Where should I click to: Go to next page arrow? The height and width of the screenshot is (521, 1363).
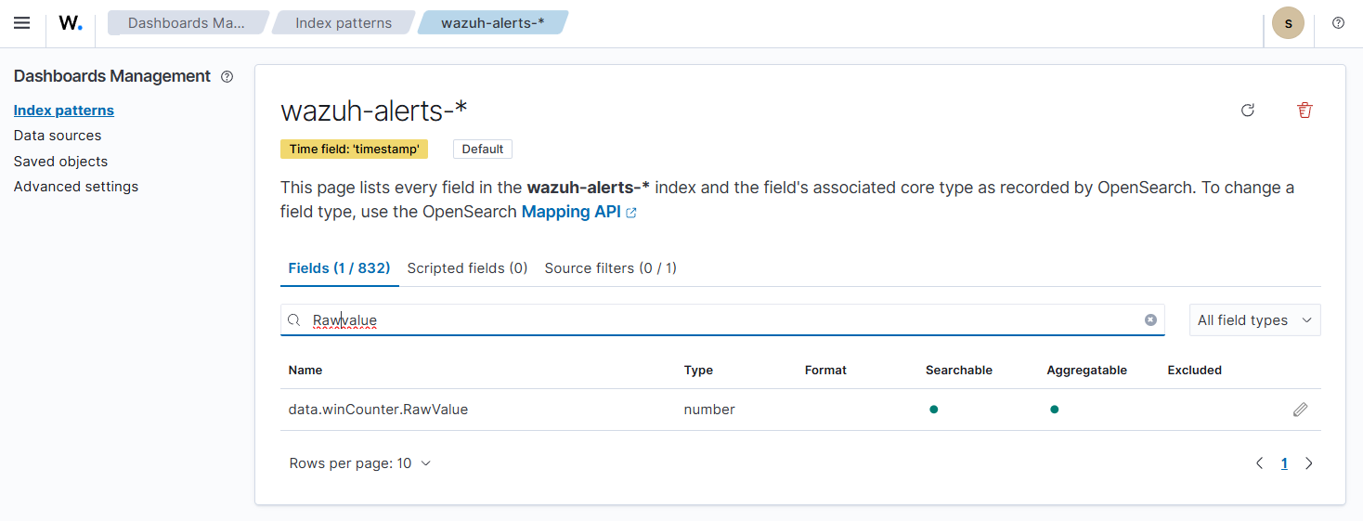(x=1309, y=463)
